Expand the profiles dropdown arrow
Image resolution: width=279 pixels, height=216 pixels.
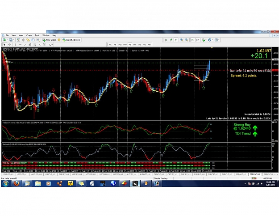click(14, 40)
